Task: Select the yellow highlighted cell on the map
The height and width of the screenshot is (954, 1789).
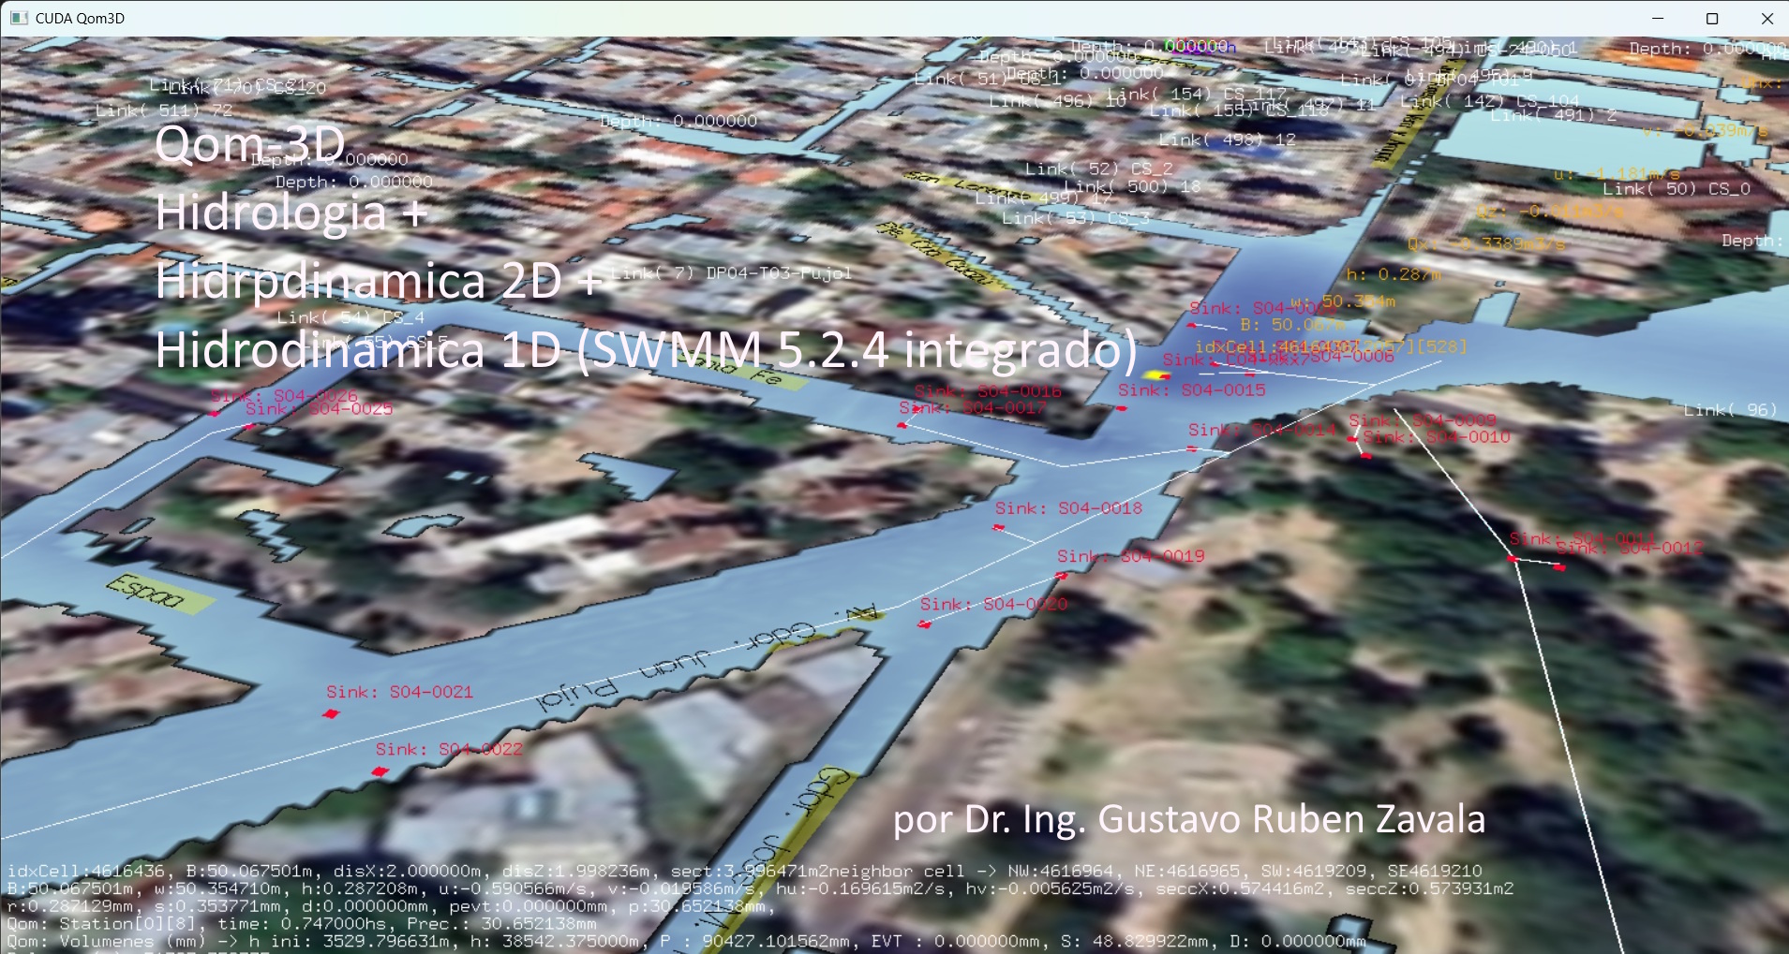Action: (x=1157, y=375)
